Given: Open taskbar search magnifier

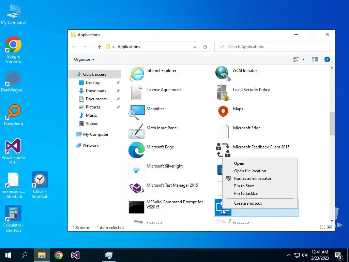Looking at the screenshot, I should 25,255.
